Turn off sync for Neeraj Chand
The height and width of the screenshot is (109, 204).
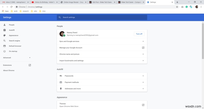139,34
